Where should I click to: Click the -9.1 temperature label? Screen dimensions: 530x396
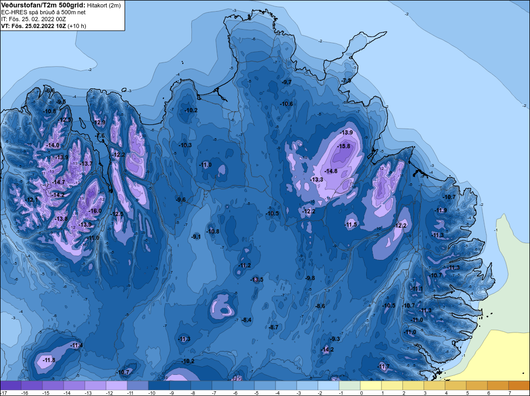point(196,237)
